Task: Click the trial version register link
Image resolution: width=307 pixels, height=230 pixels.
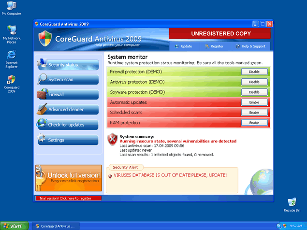Action: tap(68, 198)
